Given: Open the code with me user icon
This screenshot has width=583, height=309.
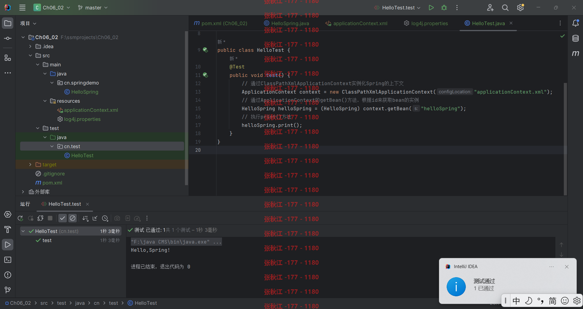Looking at the screenshot, I should [490, 8].
